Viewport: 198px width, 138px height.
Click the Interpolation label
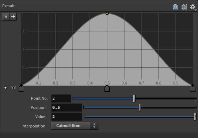tap(33, 126)
